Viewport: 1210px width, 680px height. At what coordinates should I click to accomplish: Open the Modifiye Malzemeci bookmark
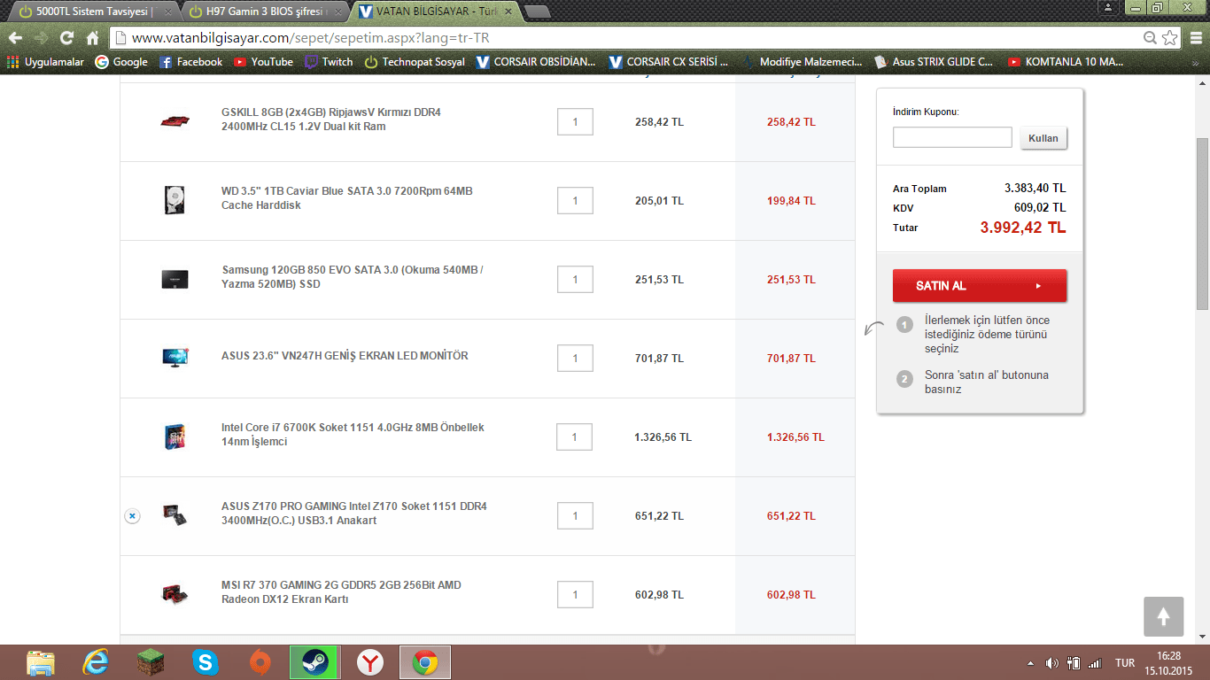point(802,62)
